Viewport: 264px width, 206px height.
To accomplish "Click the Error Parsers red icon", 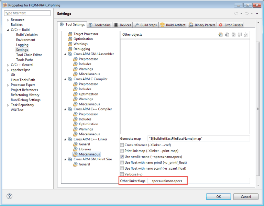I will (221, 25).
